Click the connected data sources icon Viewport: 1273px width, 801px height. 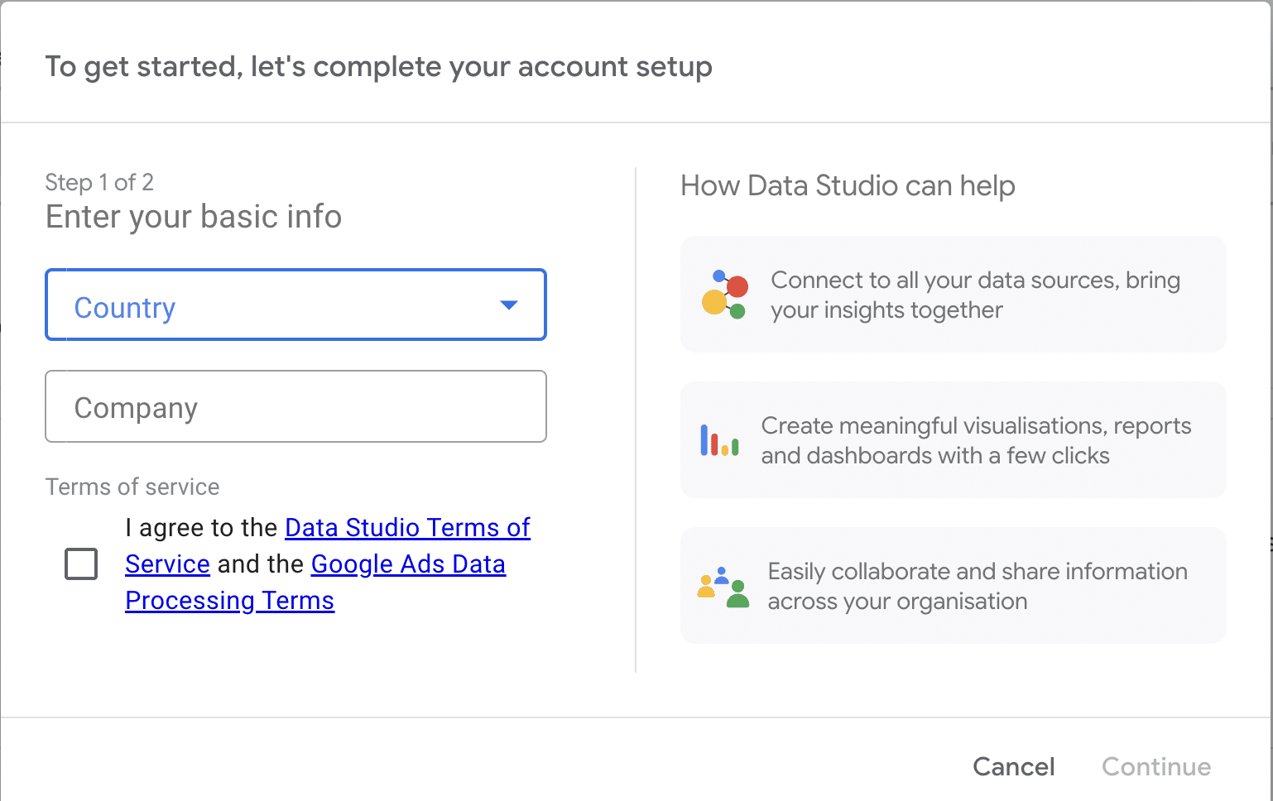pos(725,295)
